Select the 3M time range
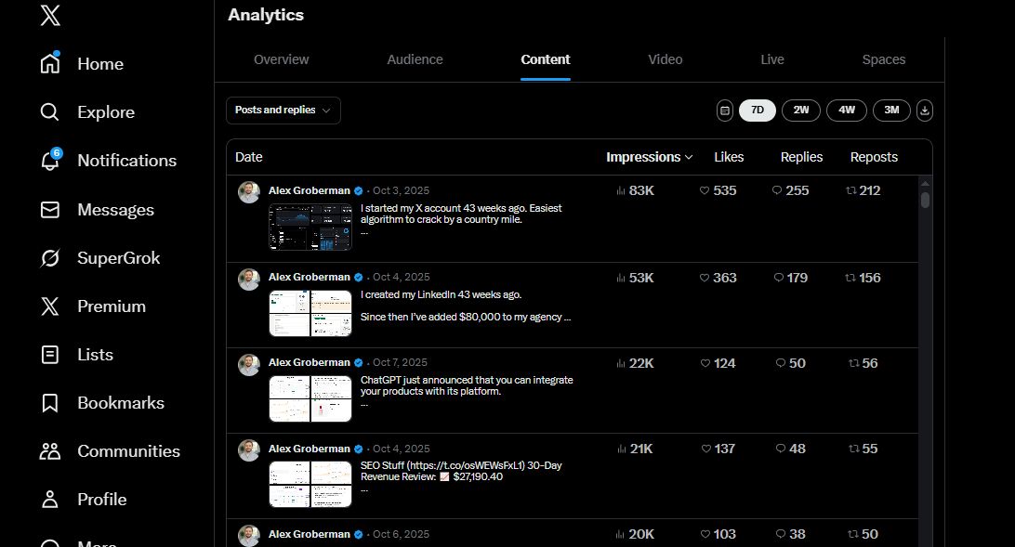1015x547 pixels. click(x=891, y=111)
